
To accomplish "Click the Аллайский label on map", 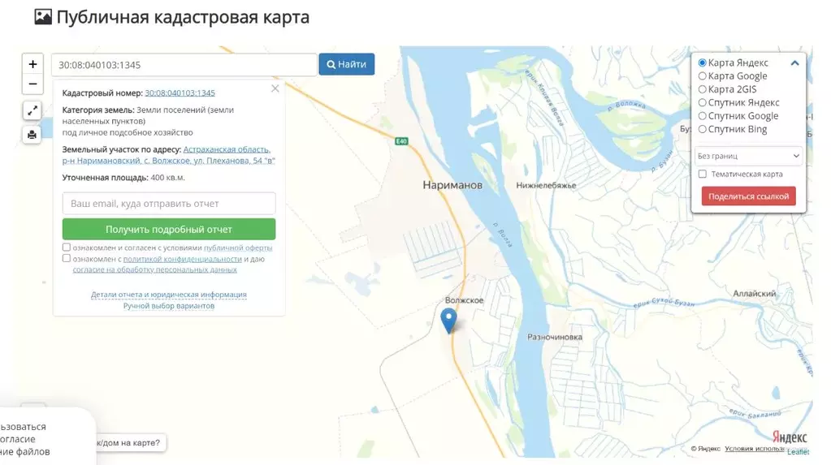I will 754,294.
